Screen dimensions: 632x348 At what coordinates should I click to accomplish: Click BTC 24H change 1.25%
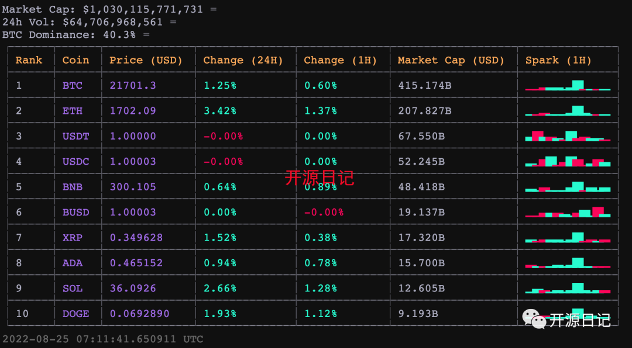click(220, 86)
